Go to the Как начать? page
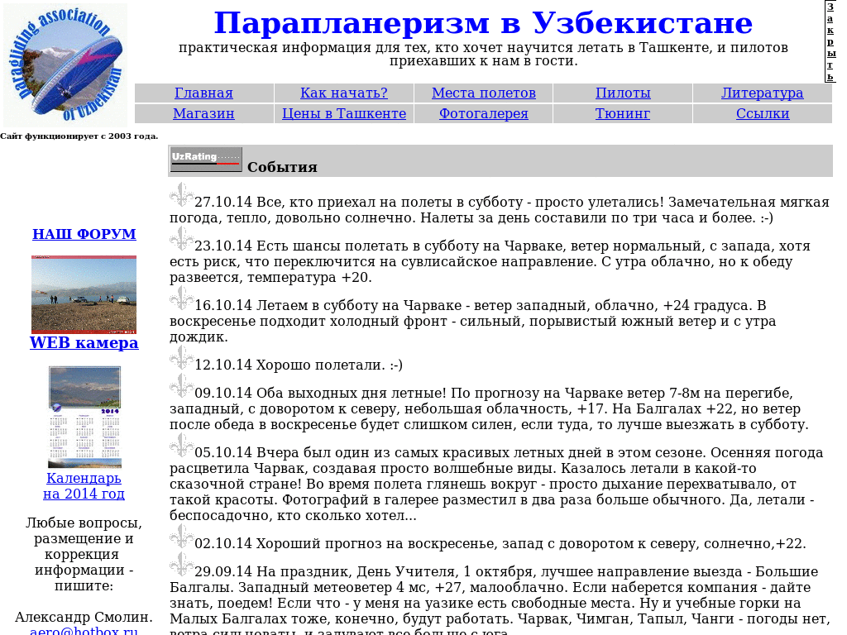 (344, 93)
